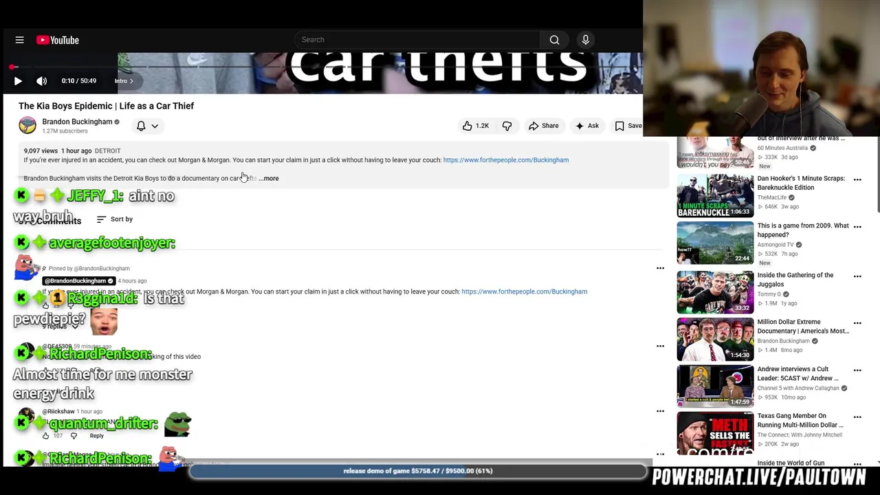Screen dimensions: 880x495
Task: Go to the YouTube home logo
Action: (58, 40)
